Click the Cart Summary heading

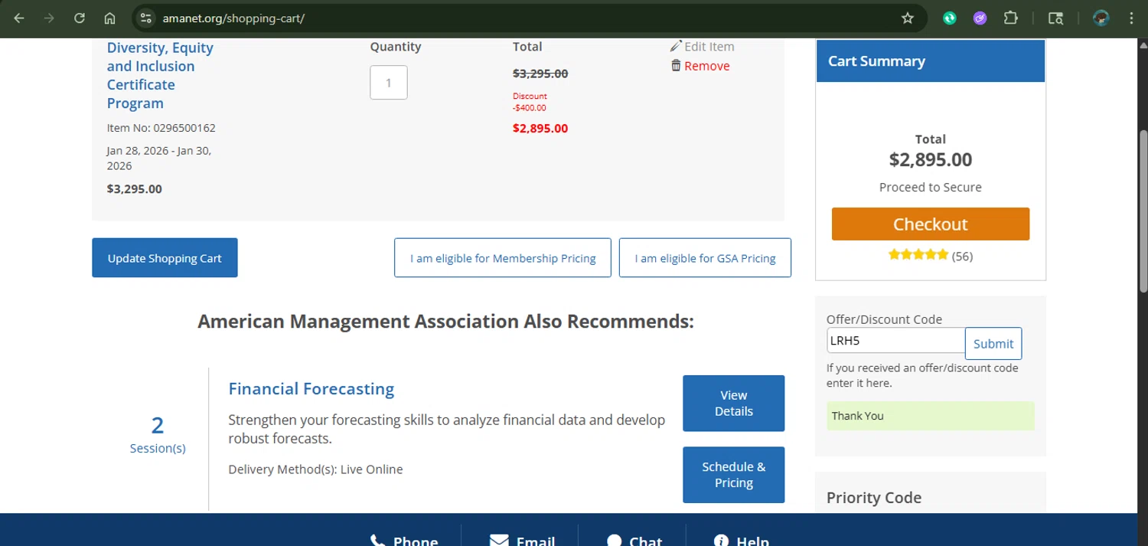pyautogui.click(x=876, y=61)
